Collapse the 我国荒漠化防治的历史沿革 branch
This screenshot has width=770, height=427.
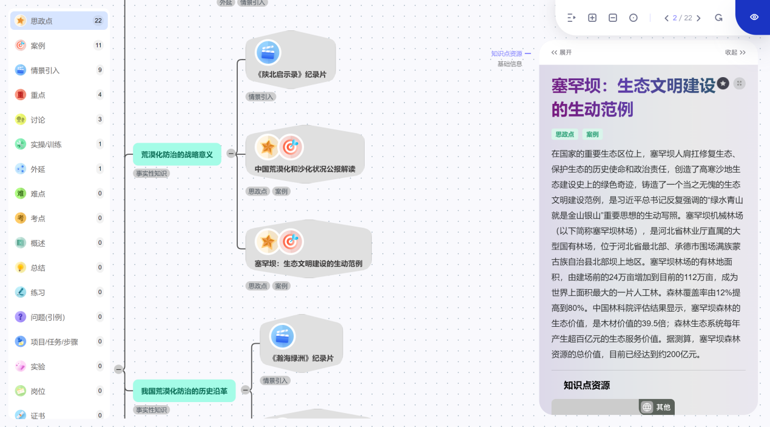click(x=245, y=390)
